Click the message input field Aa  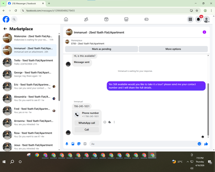pyautogui.click(x=143, y=144)
